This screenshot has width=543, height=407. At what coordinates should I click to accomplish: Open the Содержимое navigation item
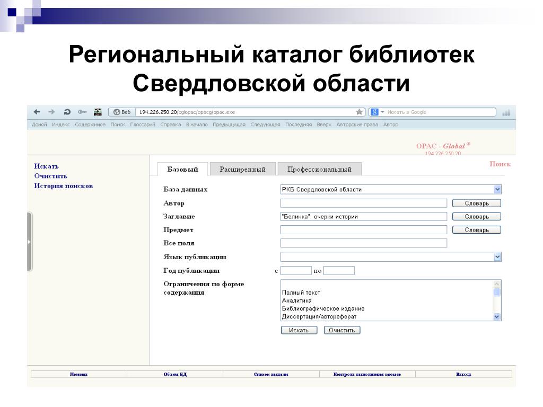click(x=90, y=125)
